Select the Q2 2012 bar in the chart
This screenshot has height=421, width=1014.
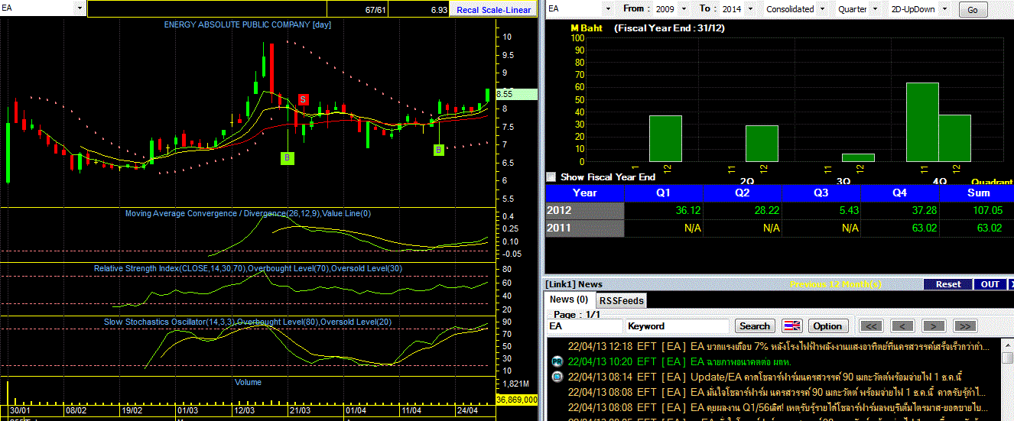pos(762,144)
